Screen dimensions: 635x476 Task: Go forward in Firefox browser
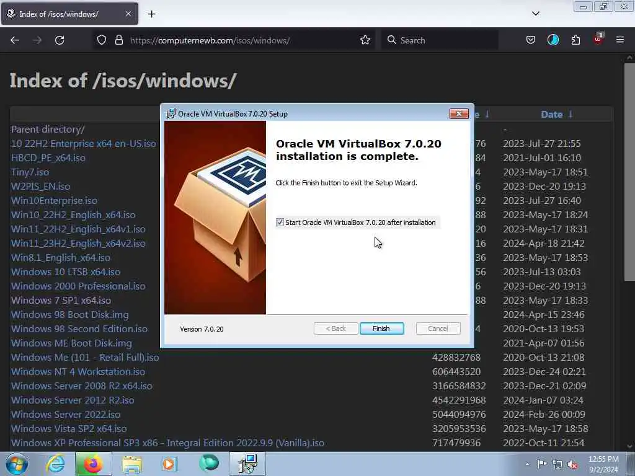pos(37,40)
